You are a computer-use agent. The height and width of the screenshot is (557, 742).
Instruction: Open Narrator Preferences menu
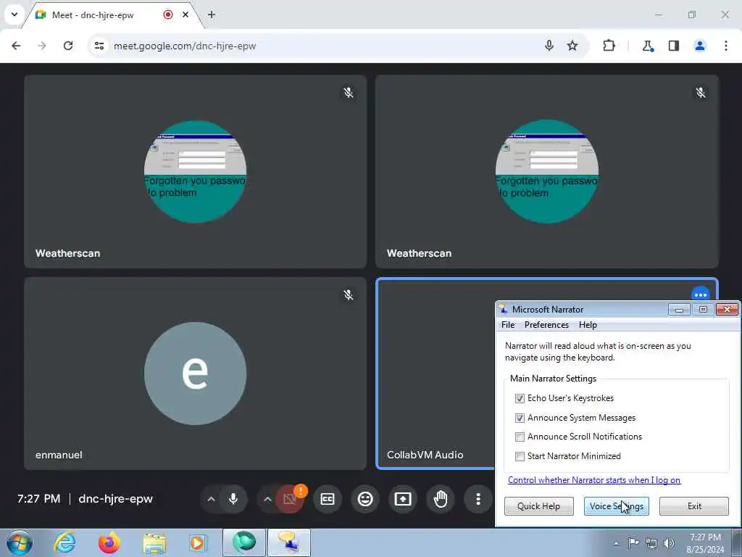click(x=546, y=325)
